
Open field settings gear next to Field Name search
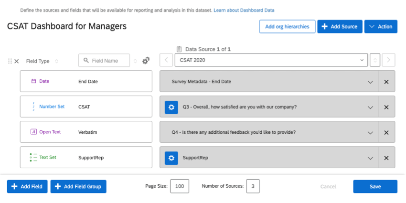pos(146,61)
